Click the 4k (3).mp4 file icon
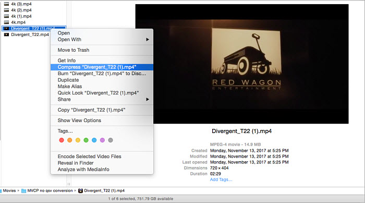This screenshot has height=203, width=365. click(x=6, y=4)
